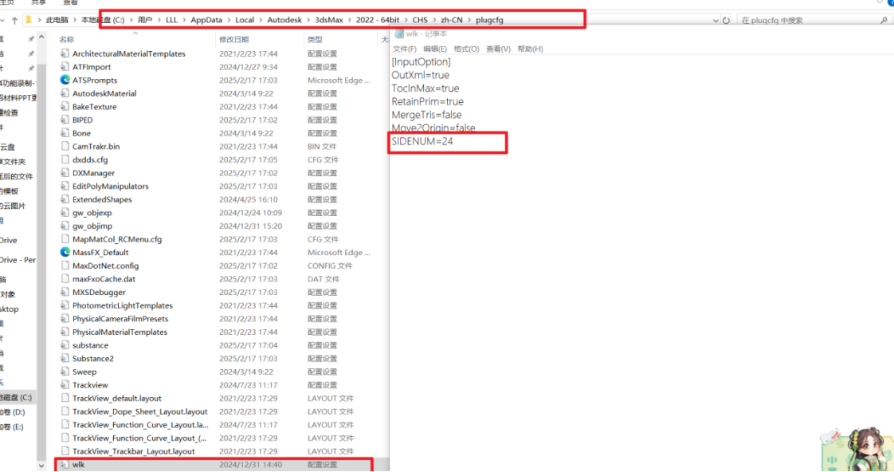Open the 帮助(H) menu in Notepad
Screen dimensions: 894x472
(530, 49)
